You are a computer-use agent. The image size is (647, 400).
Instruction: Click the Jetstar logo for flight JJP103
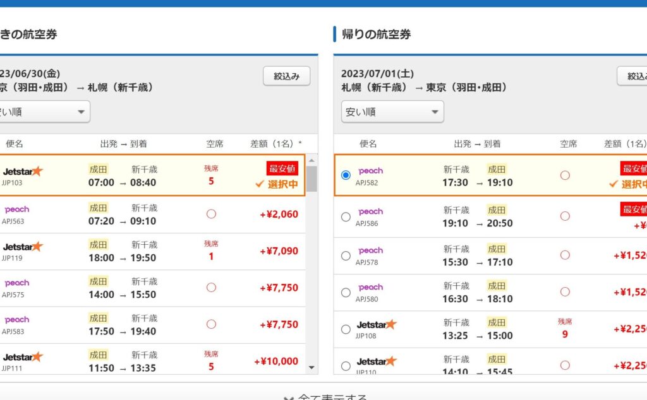click(x=23, y=171)
